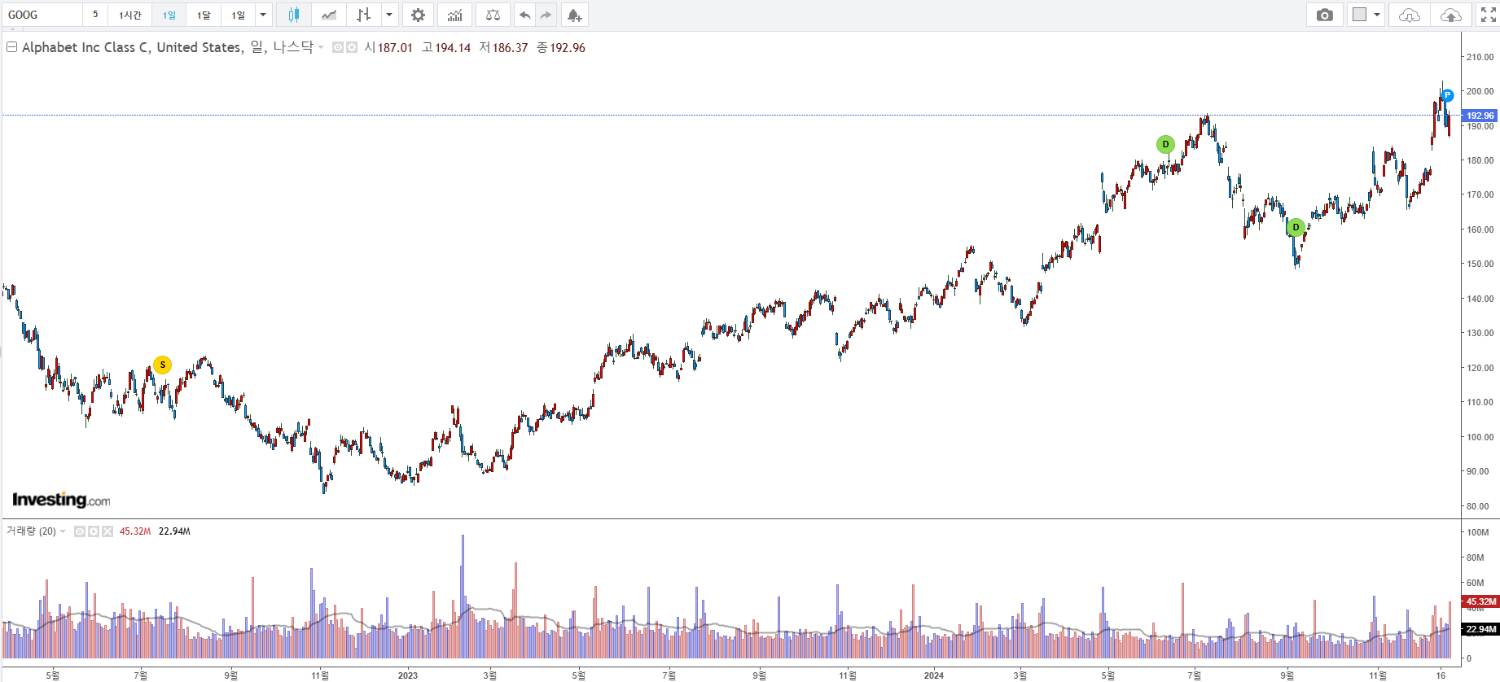Screen dimensions: 1500x682
Task: Enter fullscreen chart mode
Action: [1488, 15]
